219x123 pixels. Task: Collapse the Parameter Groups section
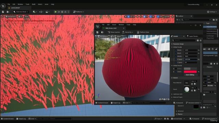coord(172,44)
